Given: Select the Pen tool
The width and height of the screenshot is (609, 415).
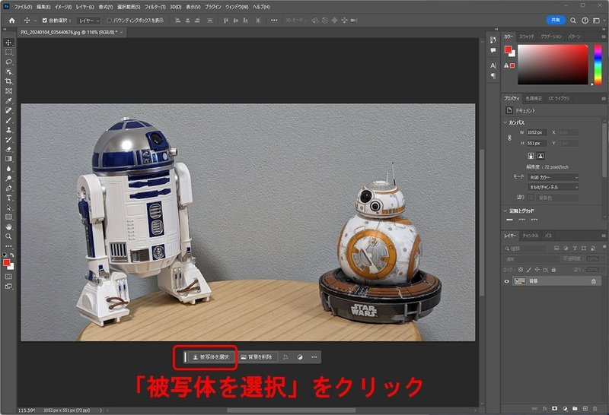Looking at the screenshot, I should tap(8, 188).
